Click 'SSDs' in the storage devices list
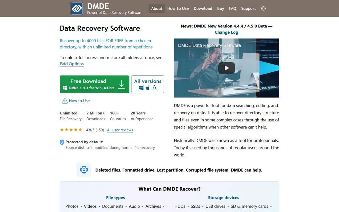Viewport: 339px width, 212px height. [x=195, y=206]
